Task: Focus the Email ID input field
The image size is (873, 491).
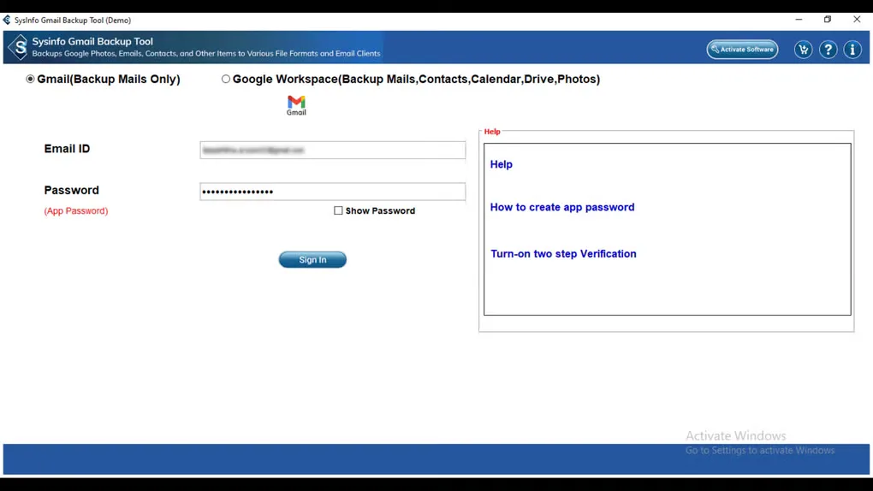Action: tap(332, 151)
